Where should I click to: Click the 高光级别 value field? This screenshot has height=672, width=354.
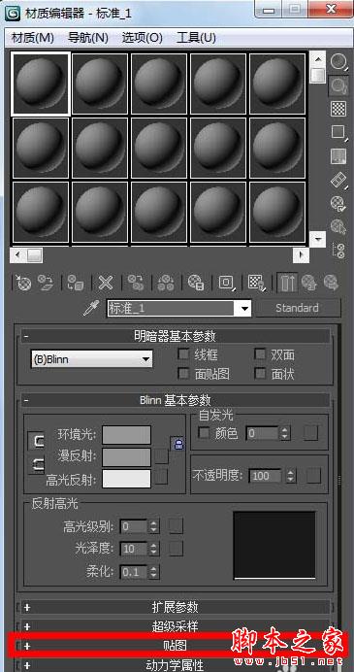[x=134, y=526]
